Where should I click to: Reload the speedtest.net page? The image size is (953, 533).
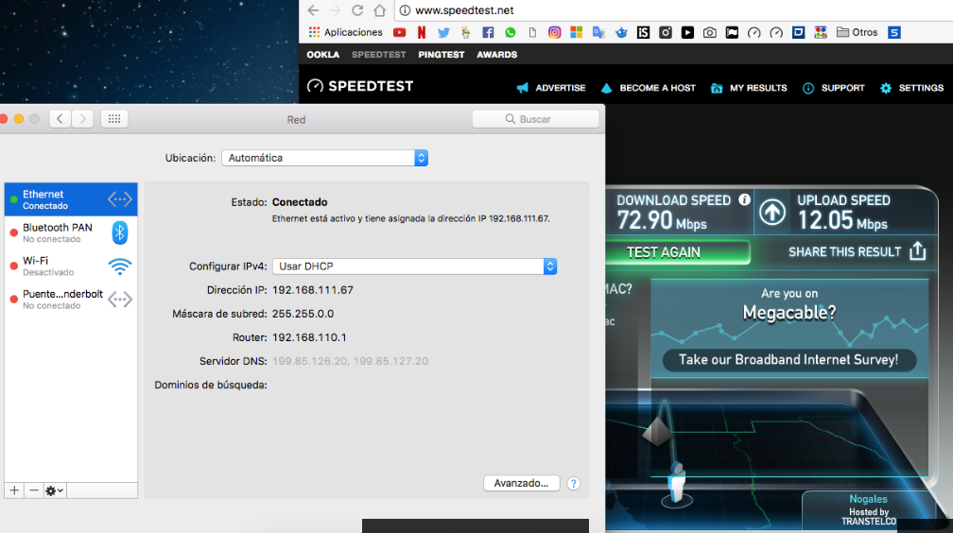357,10
